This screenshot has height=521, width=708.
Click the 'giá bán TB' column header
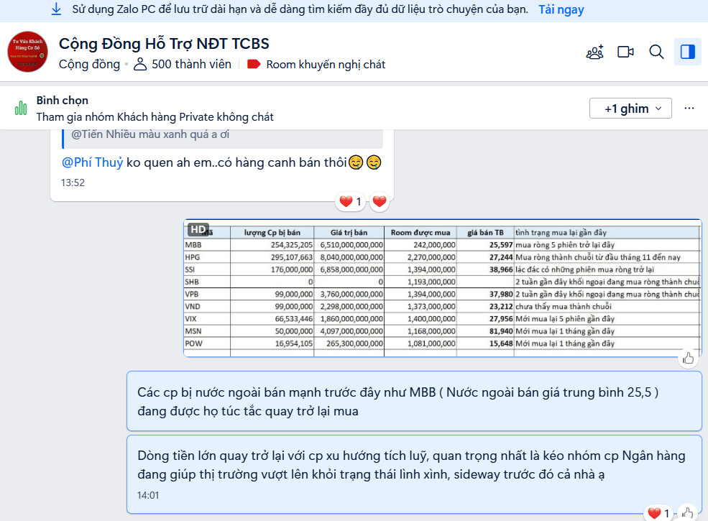(485, 233)
